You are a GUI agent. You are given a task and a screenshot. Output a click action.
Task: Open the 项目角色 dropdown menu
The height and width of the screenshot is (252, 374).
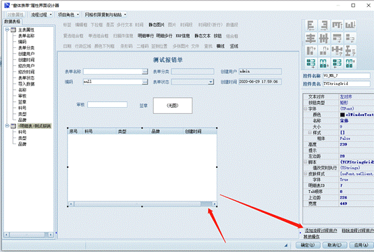tap(68, 15)
